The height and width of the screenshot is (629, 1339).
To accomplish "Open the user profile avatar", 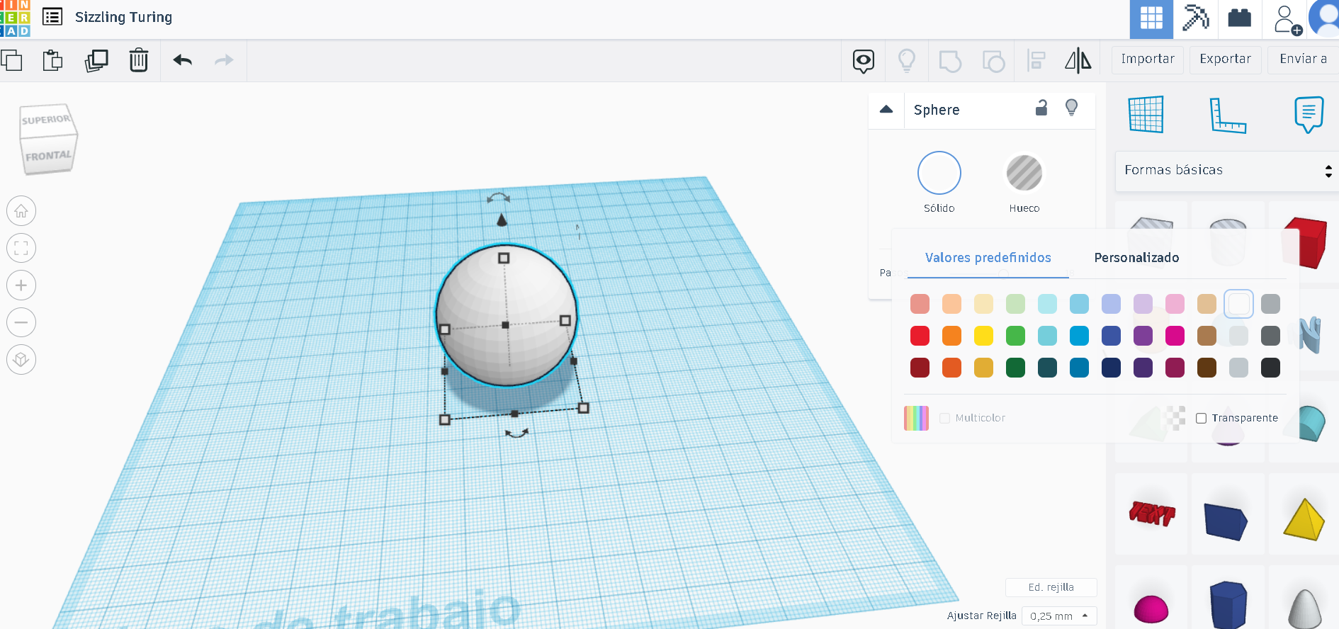I will (x=1324, y=18).
